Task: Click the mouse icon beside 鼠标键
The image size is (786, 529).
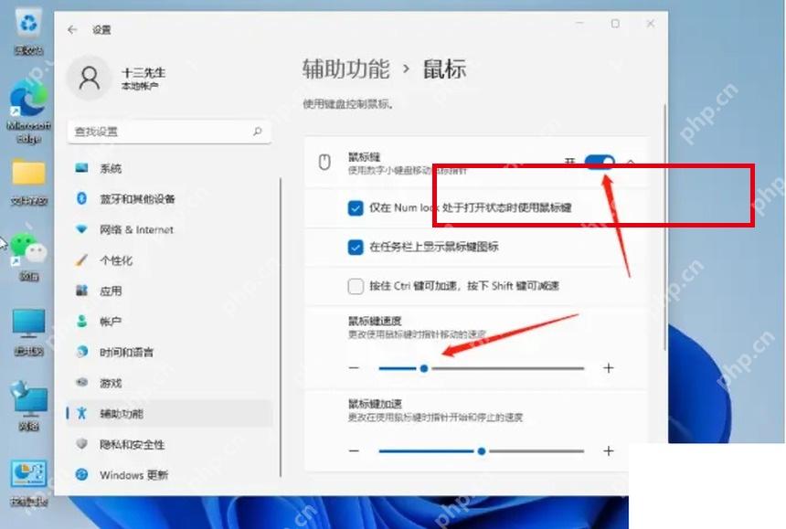Action: pyautogui.click(x=324, y=163)
